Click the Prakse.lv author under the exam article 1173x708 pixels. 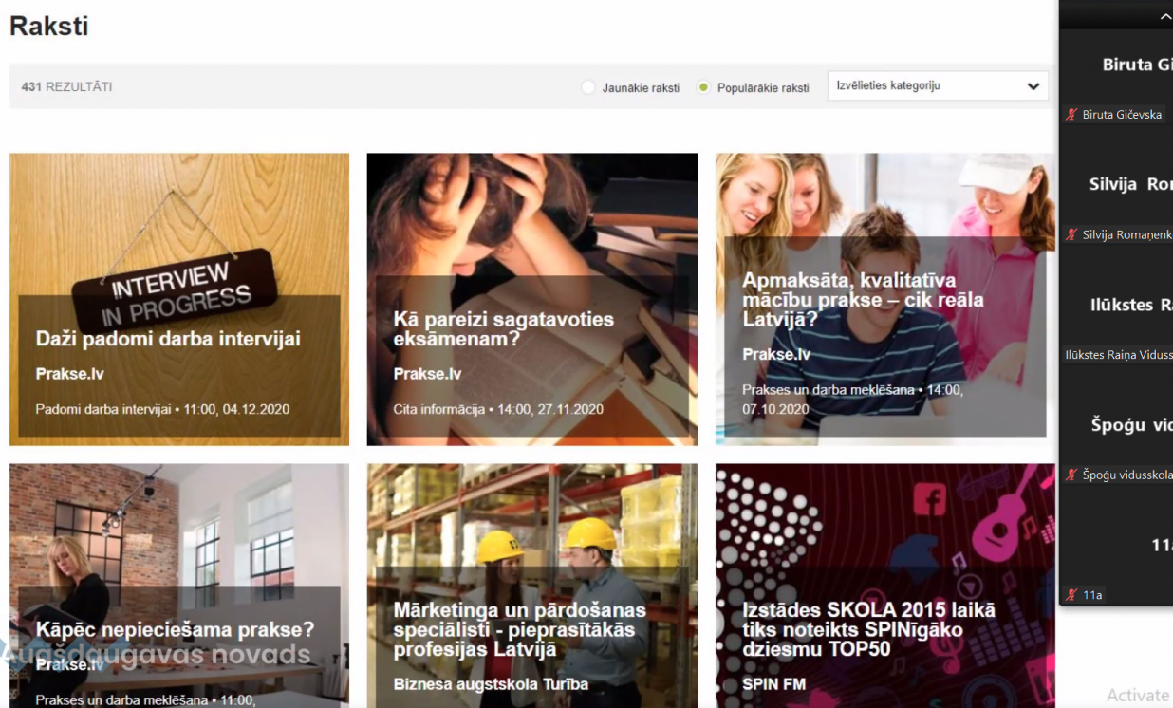pos(427,374)
